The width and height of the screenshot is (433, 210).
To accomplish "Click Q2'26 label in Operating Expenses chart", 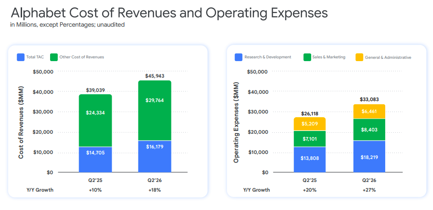I will point(369,181).
